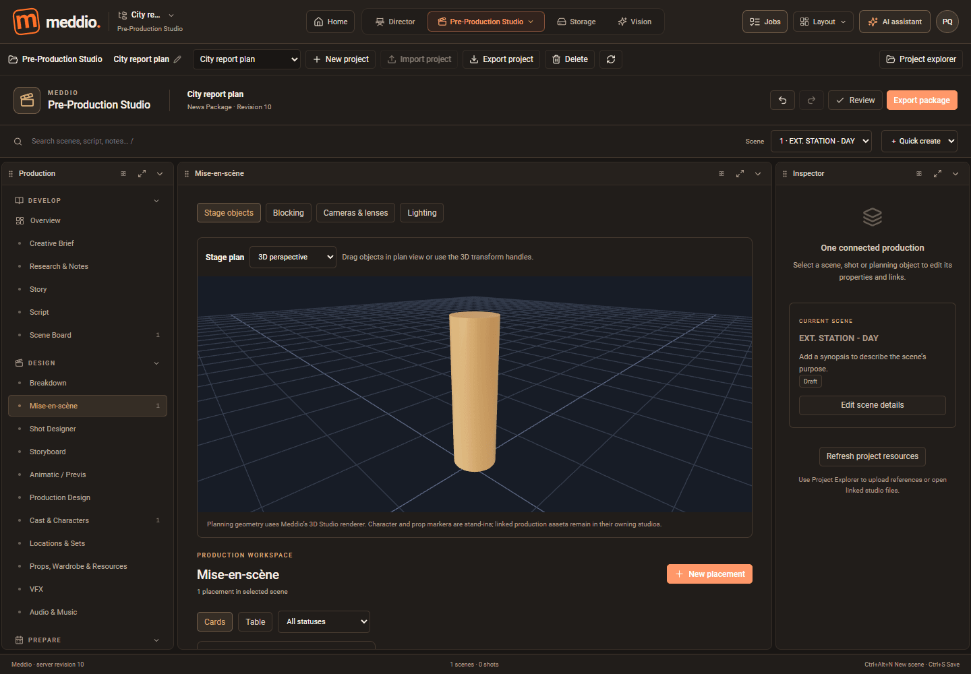The height and width of the screenshot is (674, 971).
Task: Expand the PREPARE section
Action: click(x=156, y=640)
